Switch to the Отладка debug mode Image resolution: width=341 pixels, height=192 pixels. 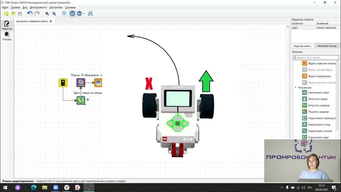(7, 36)
